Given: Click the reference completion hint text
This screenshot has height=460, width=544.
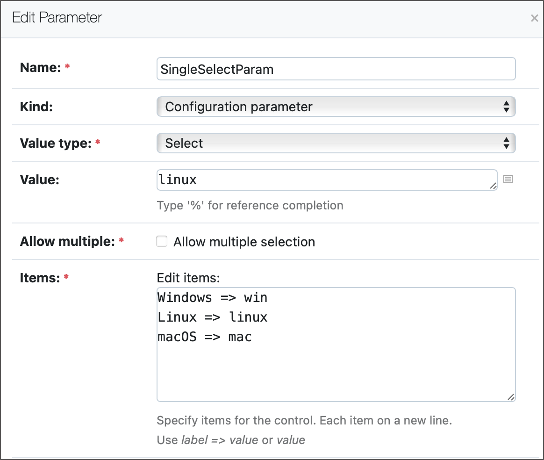Looking at the screenshot, I should pyautogui.click(x=250, y=205).
